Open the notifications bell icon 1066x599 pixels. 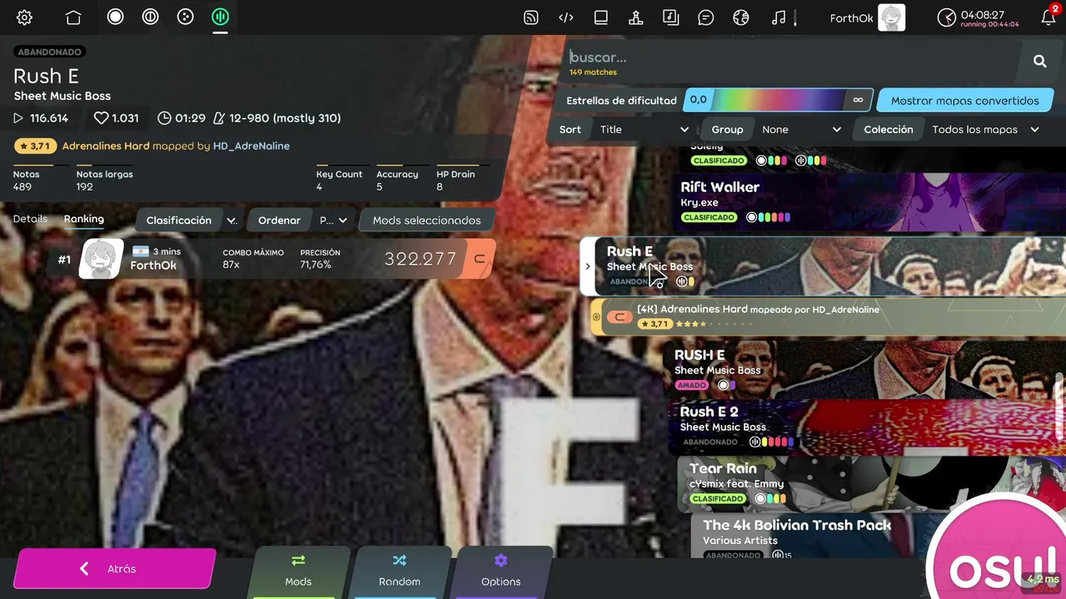pyautogui.click(x=1049, y=17)
